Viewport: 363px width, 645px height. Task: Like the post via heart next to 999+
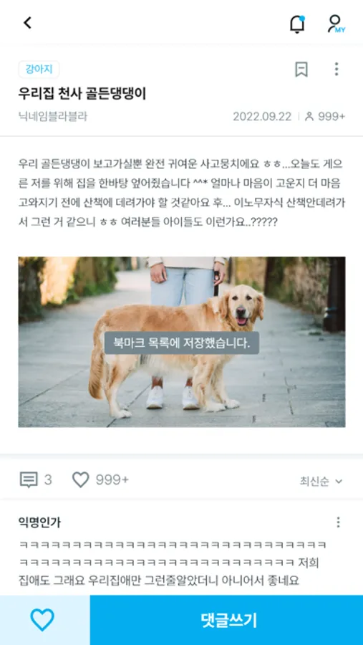pos(81,479)
